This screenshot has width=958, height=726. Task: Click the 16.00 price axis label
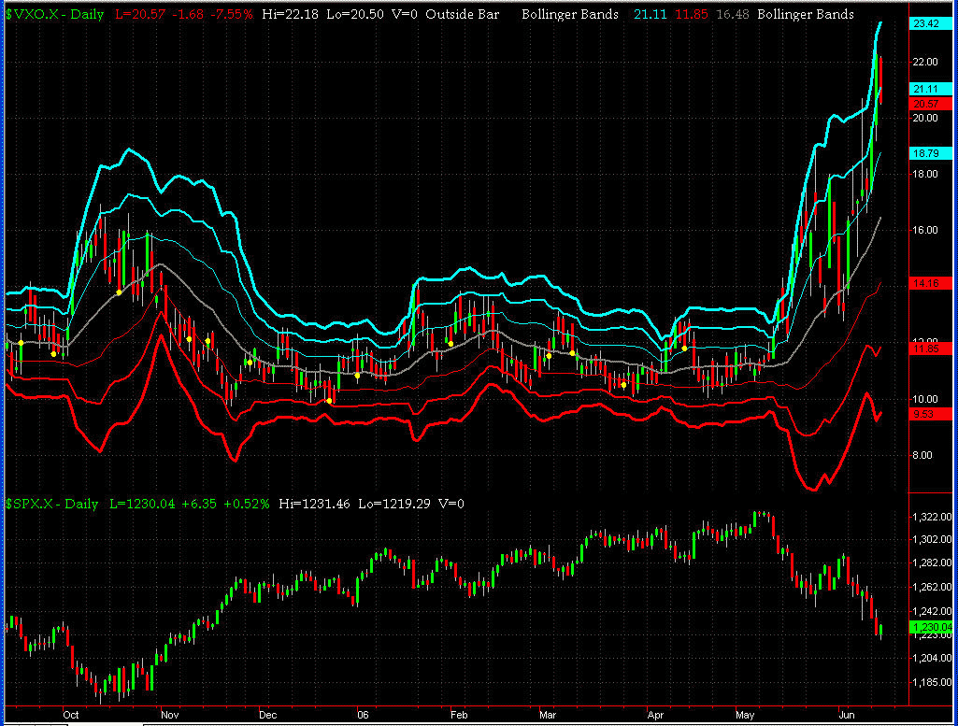[x=925, y=230]
